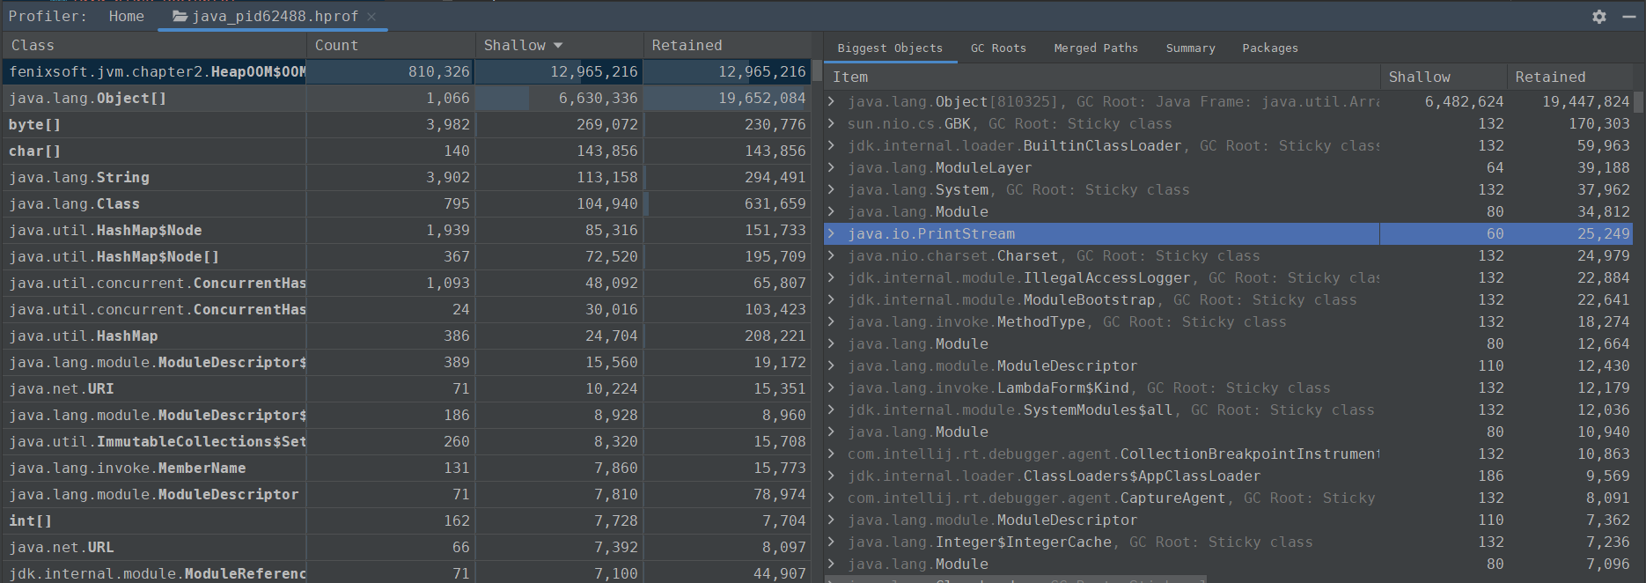Click the 19,447,824 retained value
The width and height of the screenshot is (1646, 583).
tap(1585, 102)
